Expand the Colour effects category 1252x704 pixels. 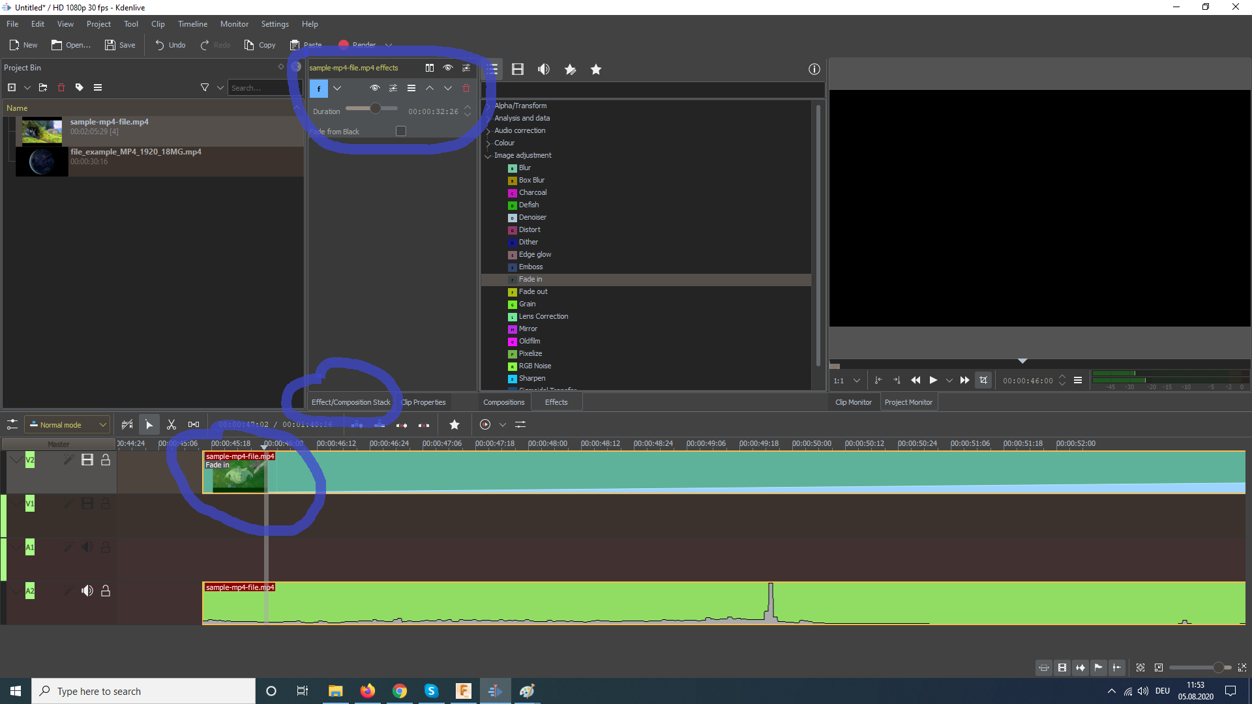[x=488, y=143]
